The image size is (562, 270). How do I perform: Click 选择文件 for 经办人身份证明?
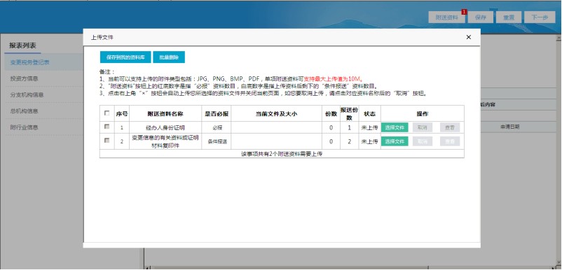click(395, 127)
